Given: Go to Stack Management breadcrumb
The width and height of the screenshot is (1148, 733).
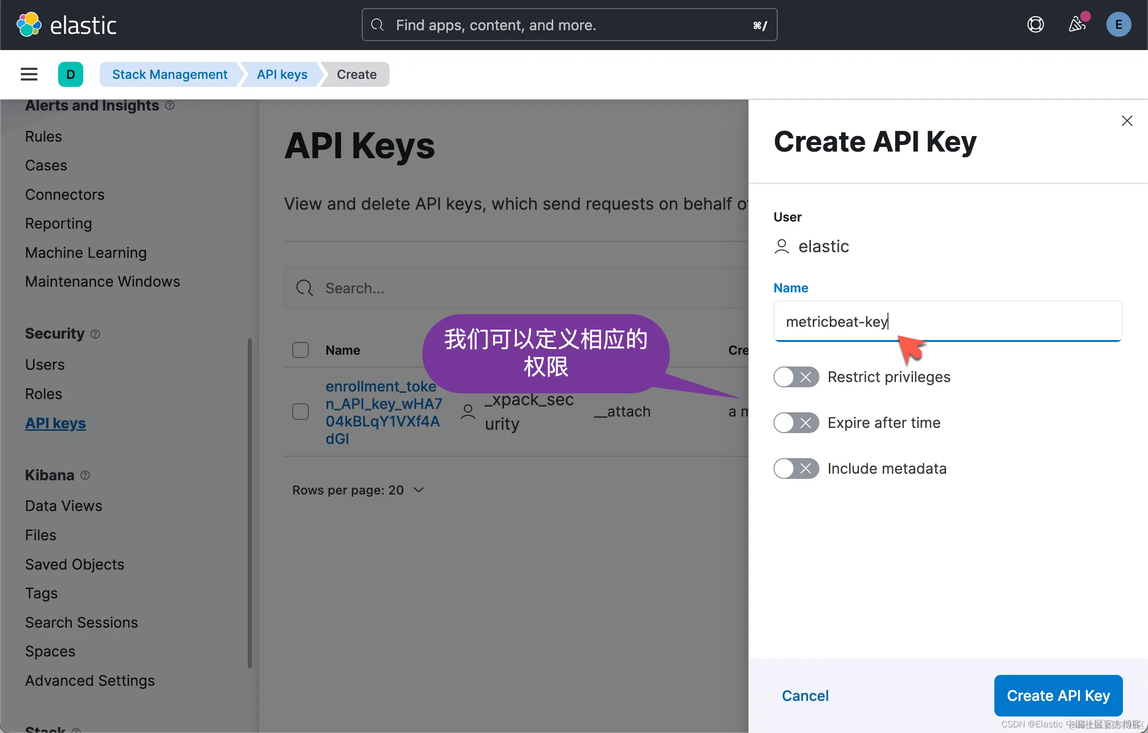Looking at the screenshot, I should point(170,74).
